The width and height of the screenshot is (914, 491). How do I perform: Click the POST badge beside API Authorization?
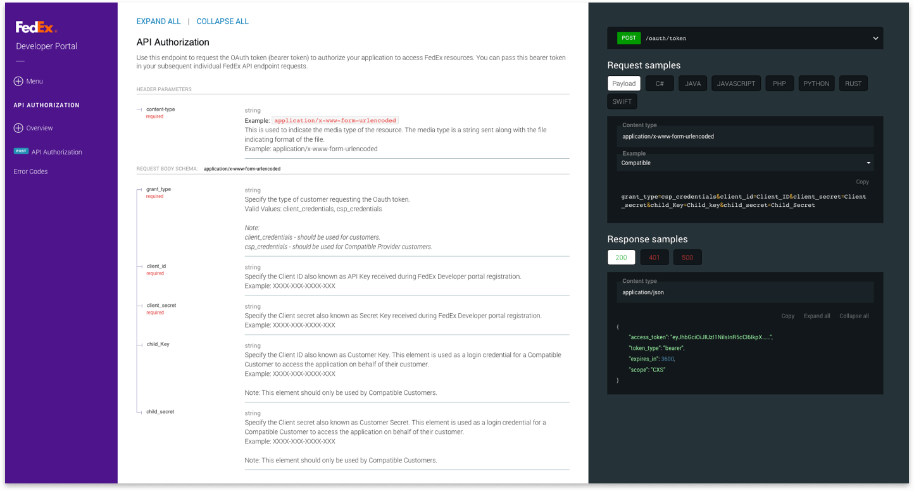22,151
